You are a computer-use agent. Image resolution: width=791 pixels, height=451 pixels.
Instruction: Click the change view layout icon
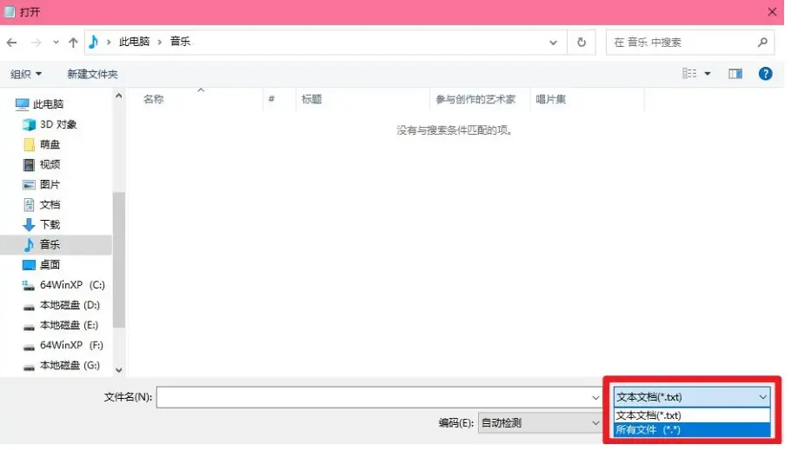point(690,74)
